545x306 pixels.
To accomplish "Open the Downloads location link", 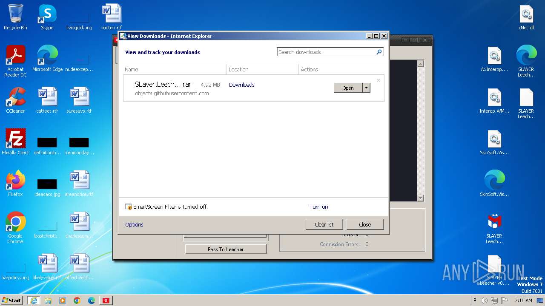I will click(241, 85).
